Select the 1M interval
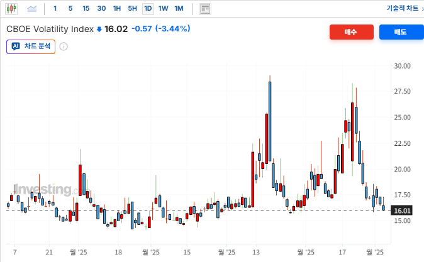This screenshot has width=424, height=262. [179, 9]
